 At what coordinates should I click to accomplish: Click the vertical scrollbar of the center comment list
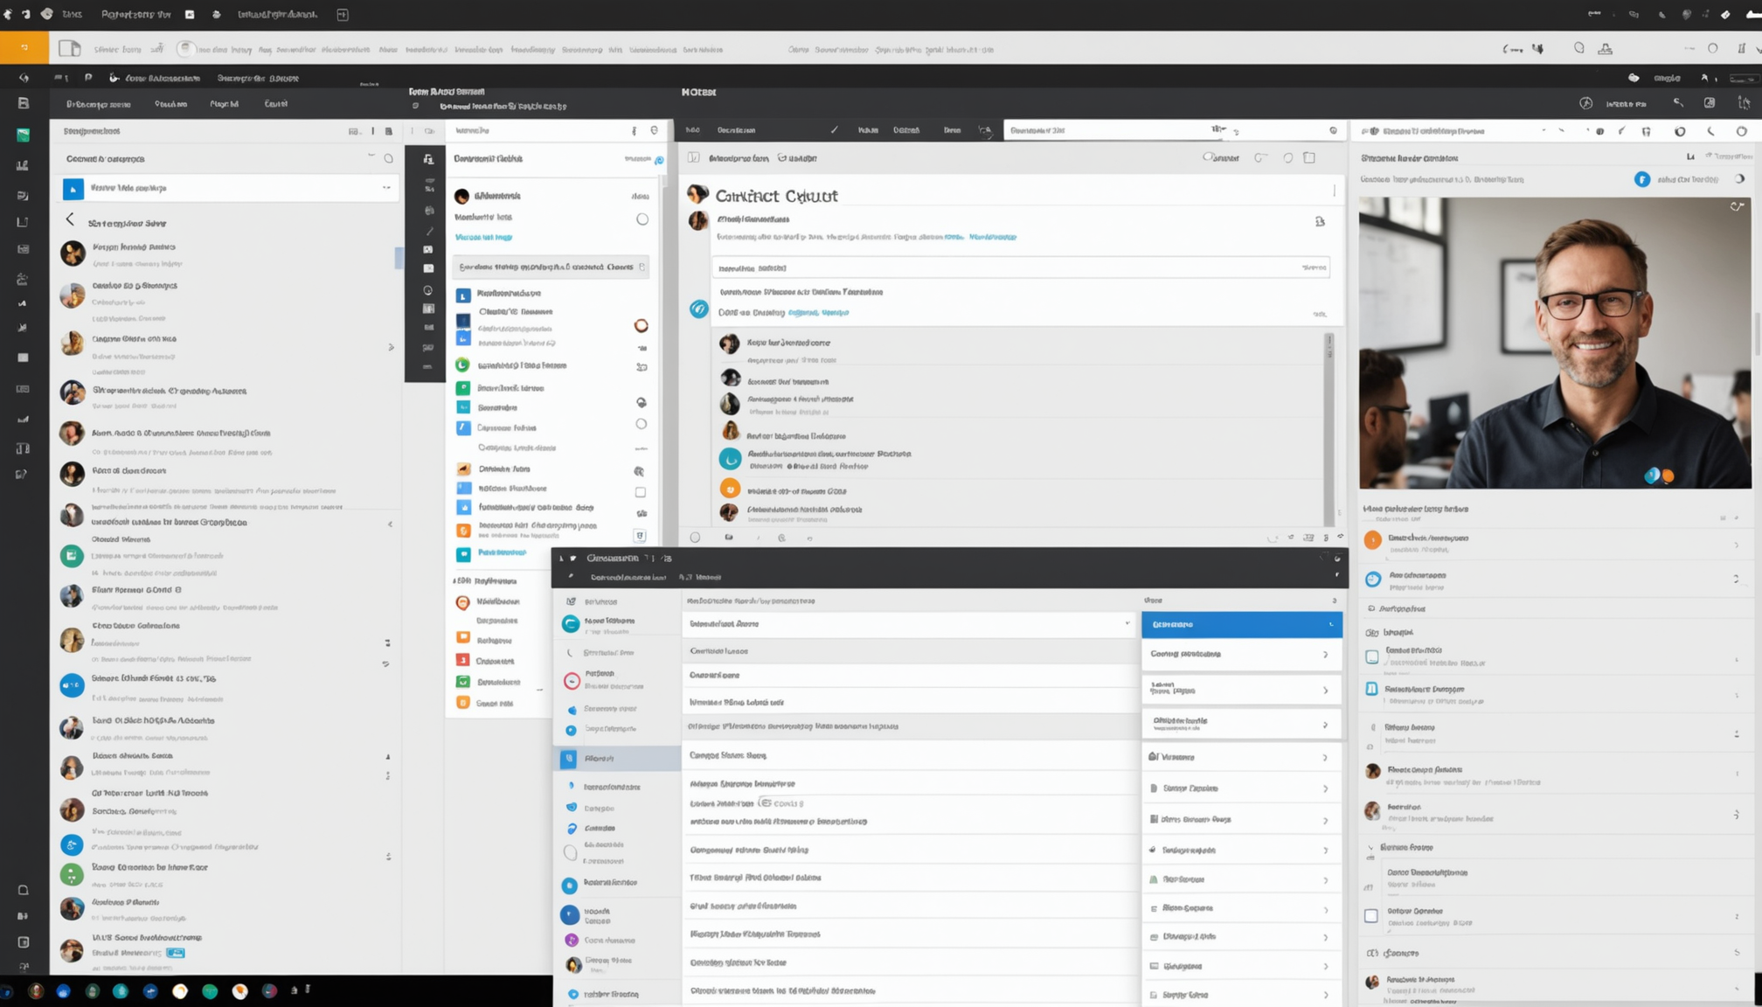tap(1329, 428)
